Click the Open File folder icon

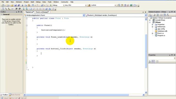[12, 5]
